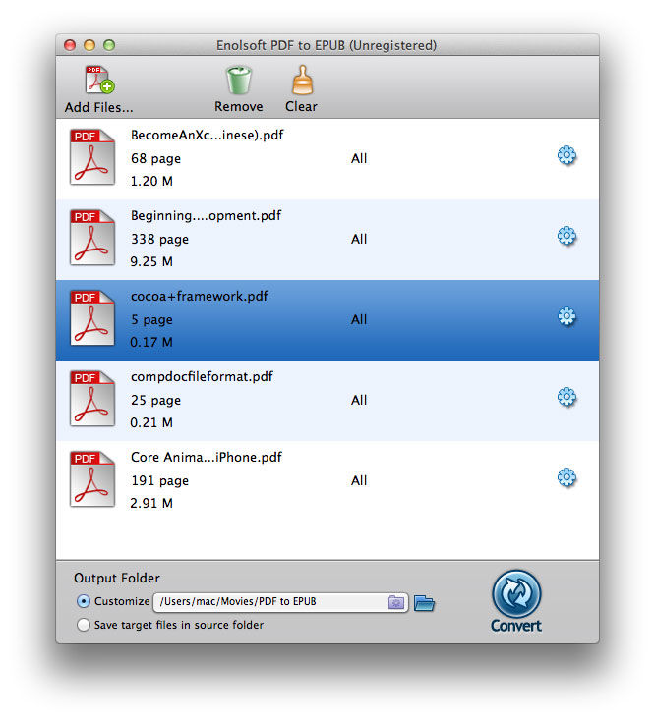Open settings gear for Beginning....opment.pdf
The image size is (655, 721).
(x=566, y=236)
